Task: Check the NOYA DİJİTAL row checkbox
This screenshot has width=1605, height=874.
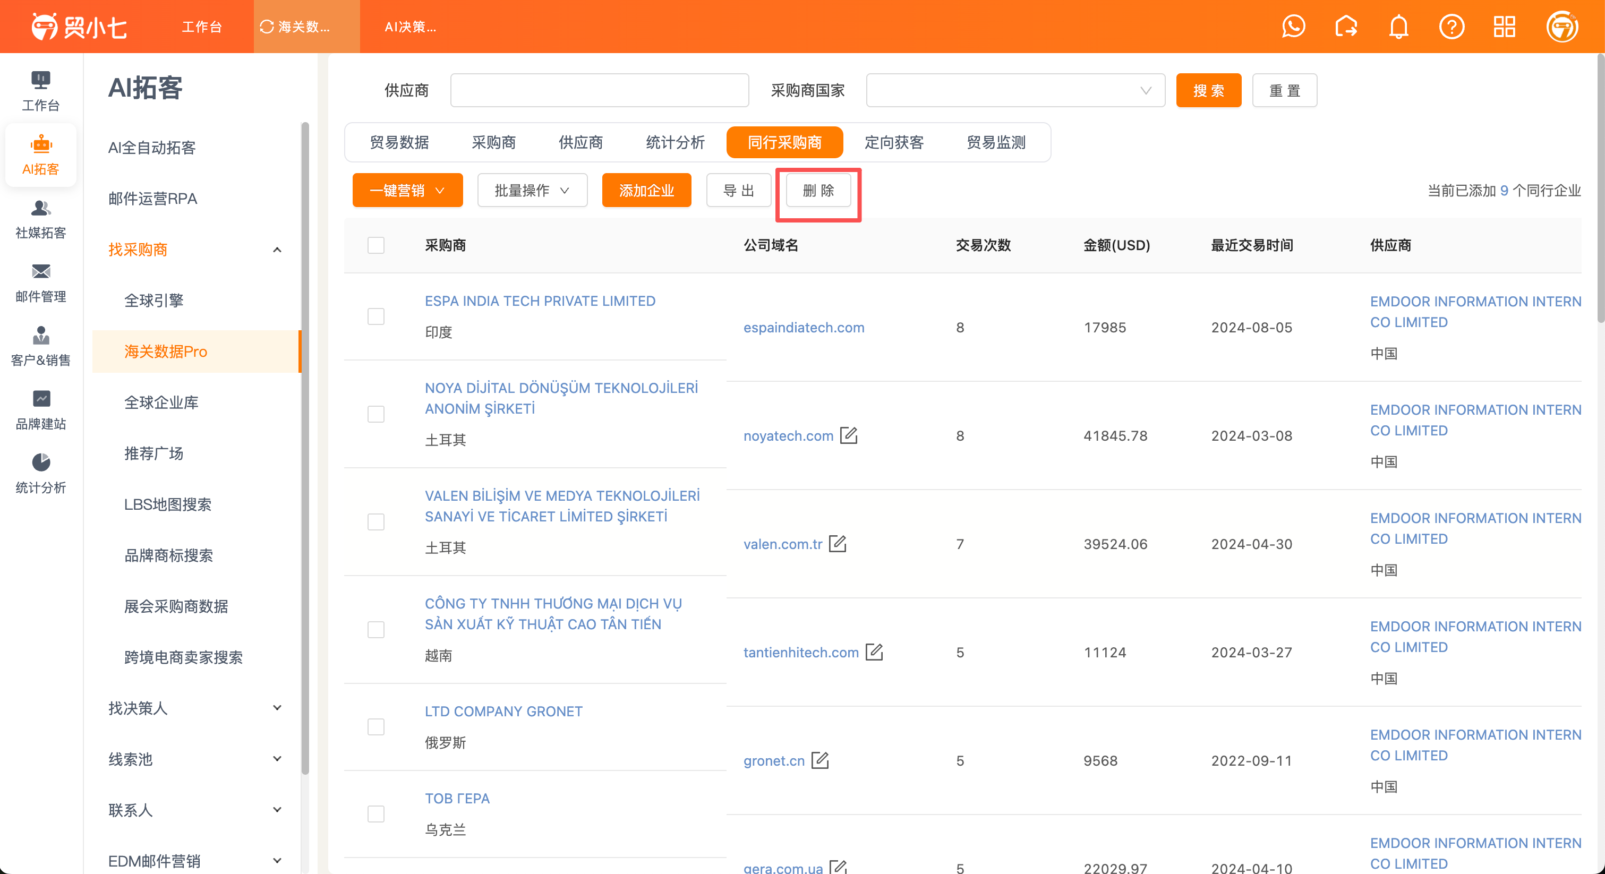Action: coord(375,414)
